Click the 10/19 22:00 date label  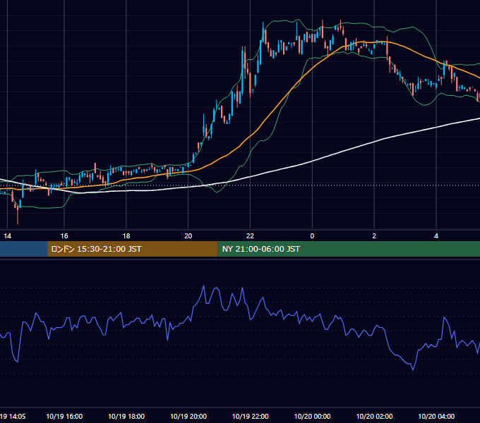click(251, 416)
